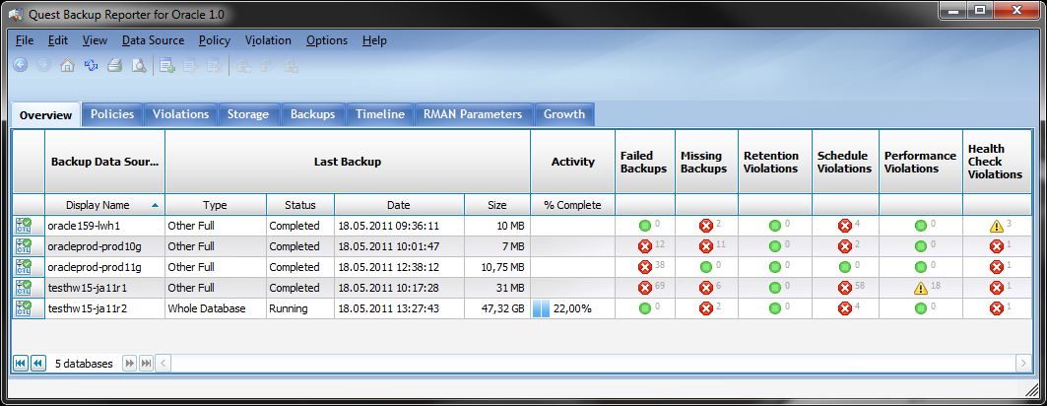Select the oracle159-lwh1 display name cell
This screenshot has width=1047, height=406.
(104, 226)
